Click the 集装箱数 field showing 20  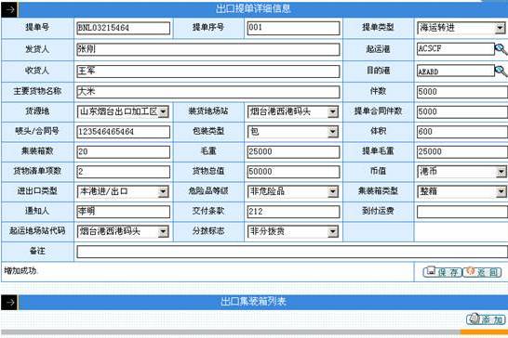[124, 151]
